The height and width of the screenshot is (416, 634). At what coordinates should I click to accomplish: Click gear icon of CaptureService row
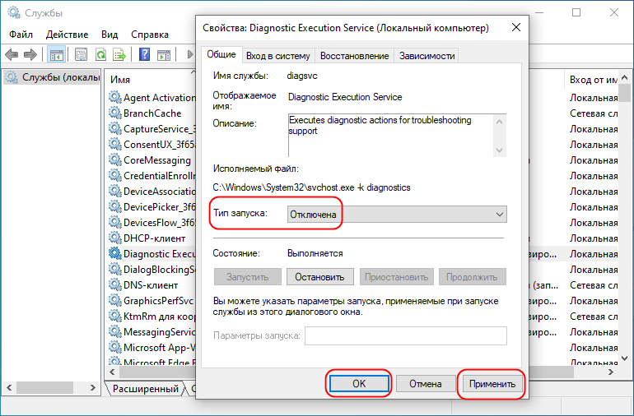click(115, 129)
